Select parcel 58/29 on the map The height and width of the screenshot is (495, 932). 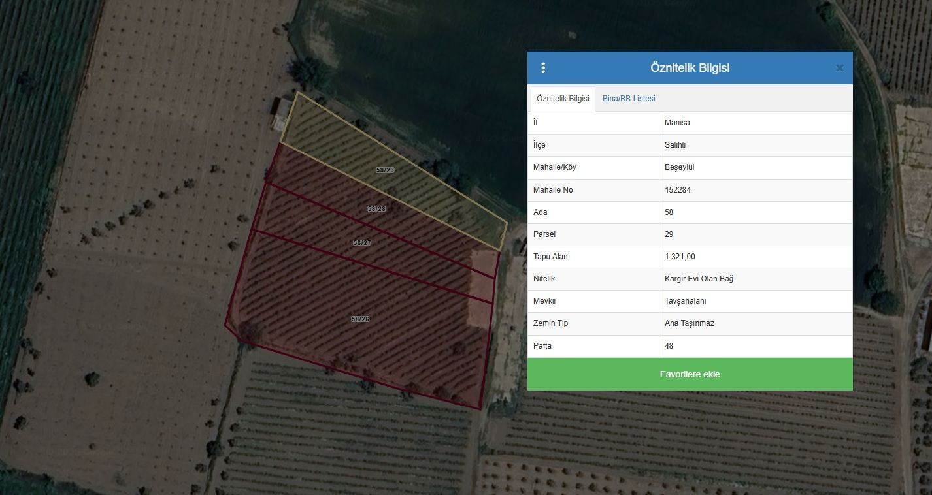pyautogui.click(x=386, y=170)
